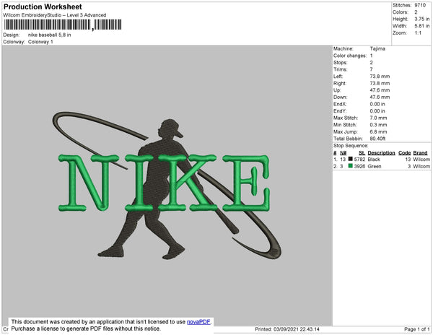
Task: Click the 'Green' description in row 2
Action: coord(375,167)
